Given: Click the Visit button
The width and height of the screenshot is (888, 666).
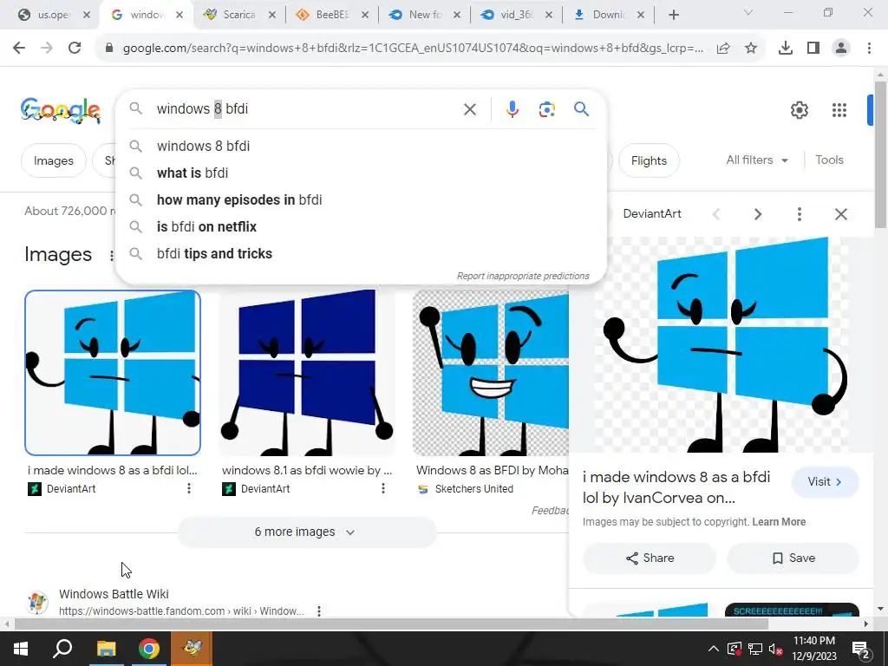Looking at the screenshot, I should [x=825, y=482].
